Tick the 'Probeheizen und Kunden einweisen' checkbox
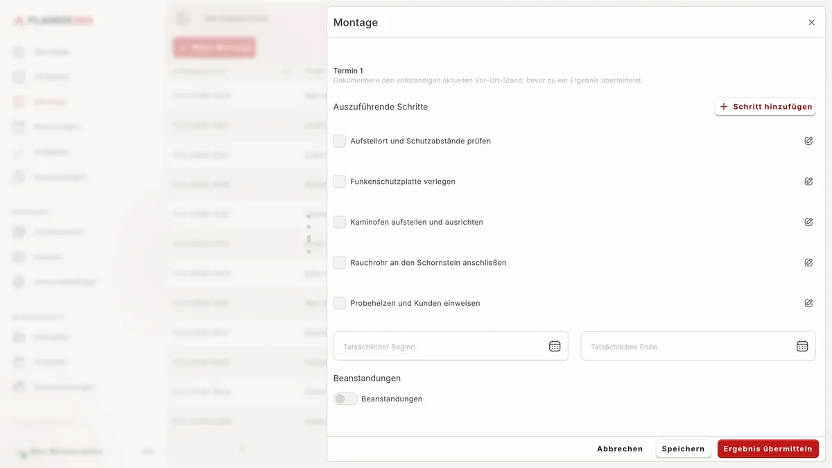This screenshot has height=468, width=832. [x=340, y=303]
